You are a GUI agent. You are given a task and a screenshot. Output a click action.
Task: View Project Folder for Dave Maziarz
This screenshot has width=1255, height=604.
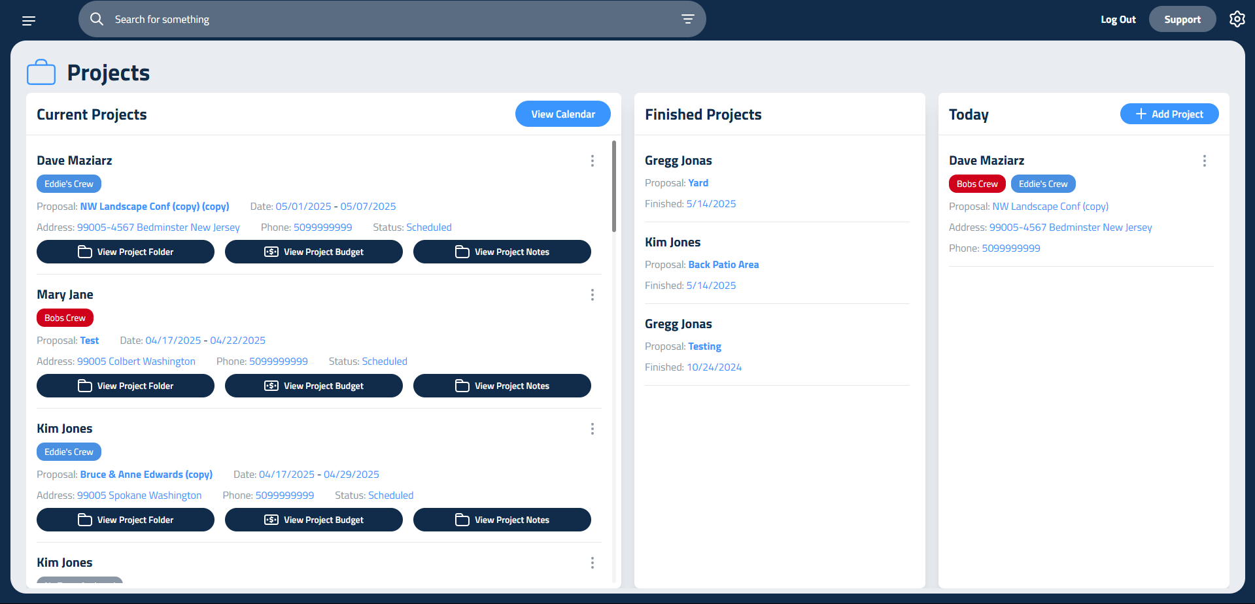[x=126, y=252]
